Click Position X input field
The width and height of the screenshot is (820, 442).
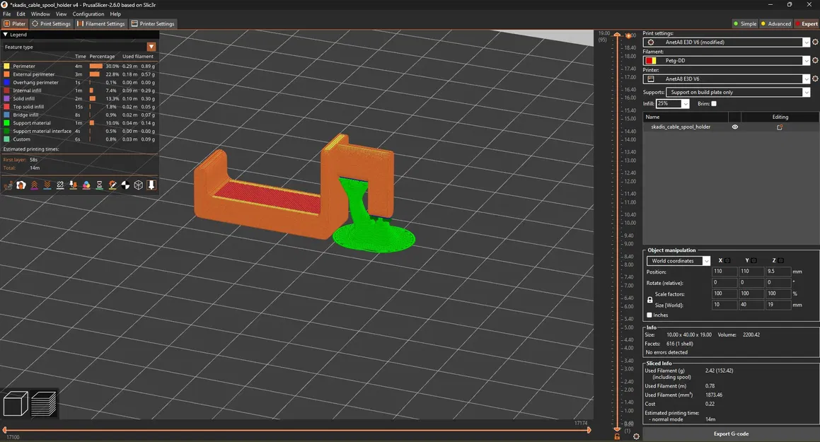click(724, 271)
